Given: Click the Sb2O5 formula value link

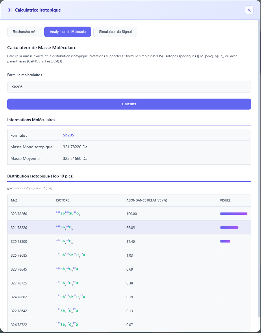Looking at the screenshot, I should (69, 135).
